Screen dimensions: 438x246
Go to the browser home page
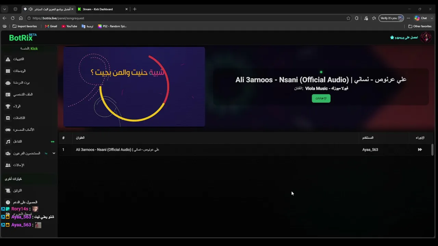[x=21, y=18]
